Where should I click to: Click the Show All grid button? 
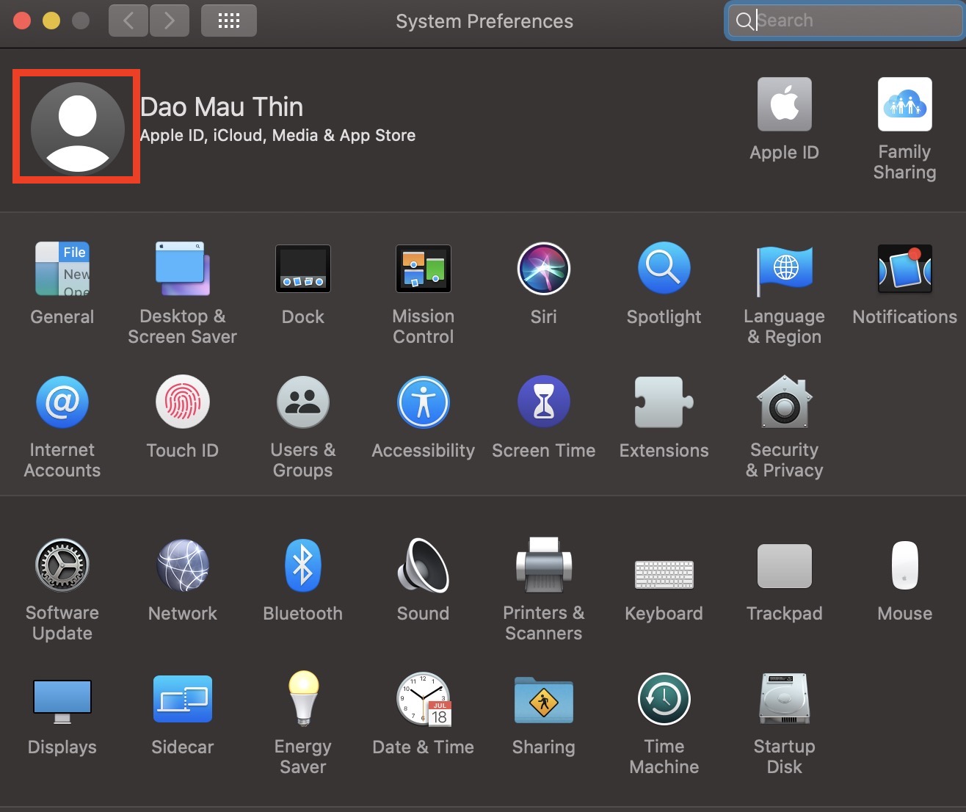coord(229,20)
